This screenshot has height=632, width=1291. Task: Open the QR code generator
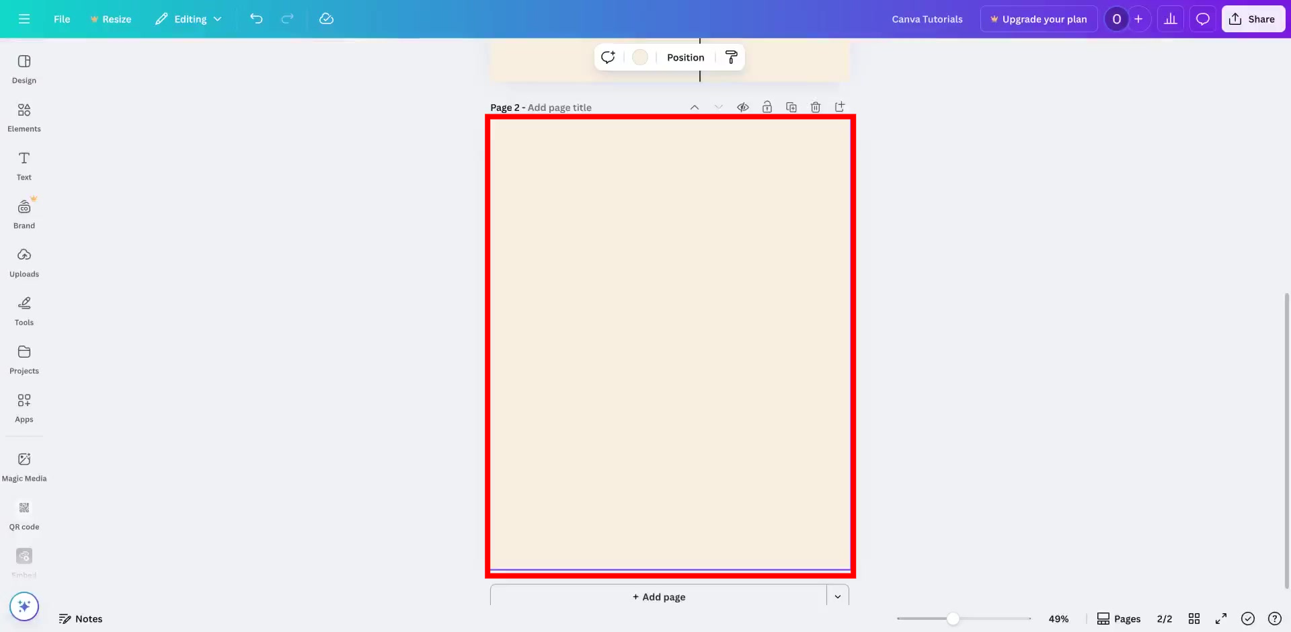pyautogui.click(x=24, y=514)
